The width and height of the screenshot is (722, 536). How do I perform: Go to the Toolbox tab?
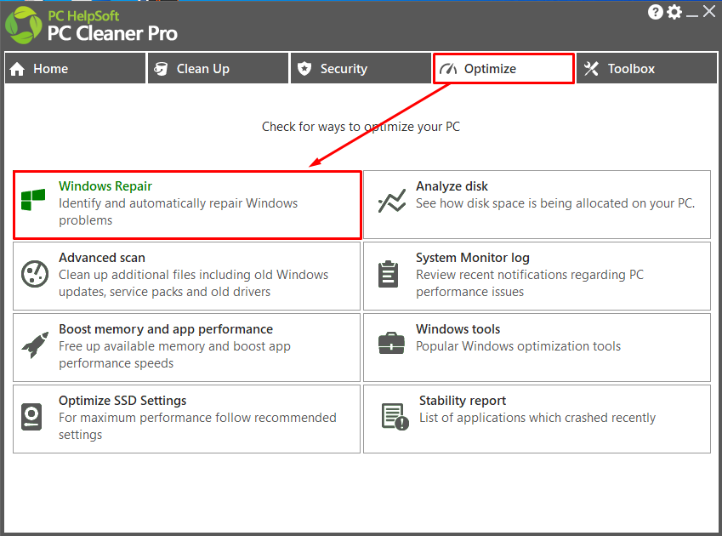coord(646,69)
